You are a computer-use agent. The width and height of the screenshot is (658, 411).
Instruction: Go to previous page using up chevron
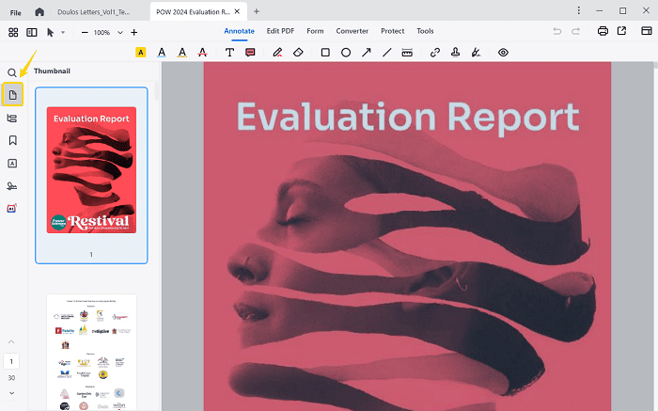(12, 340)
